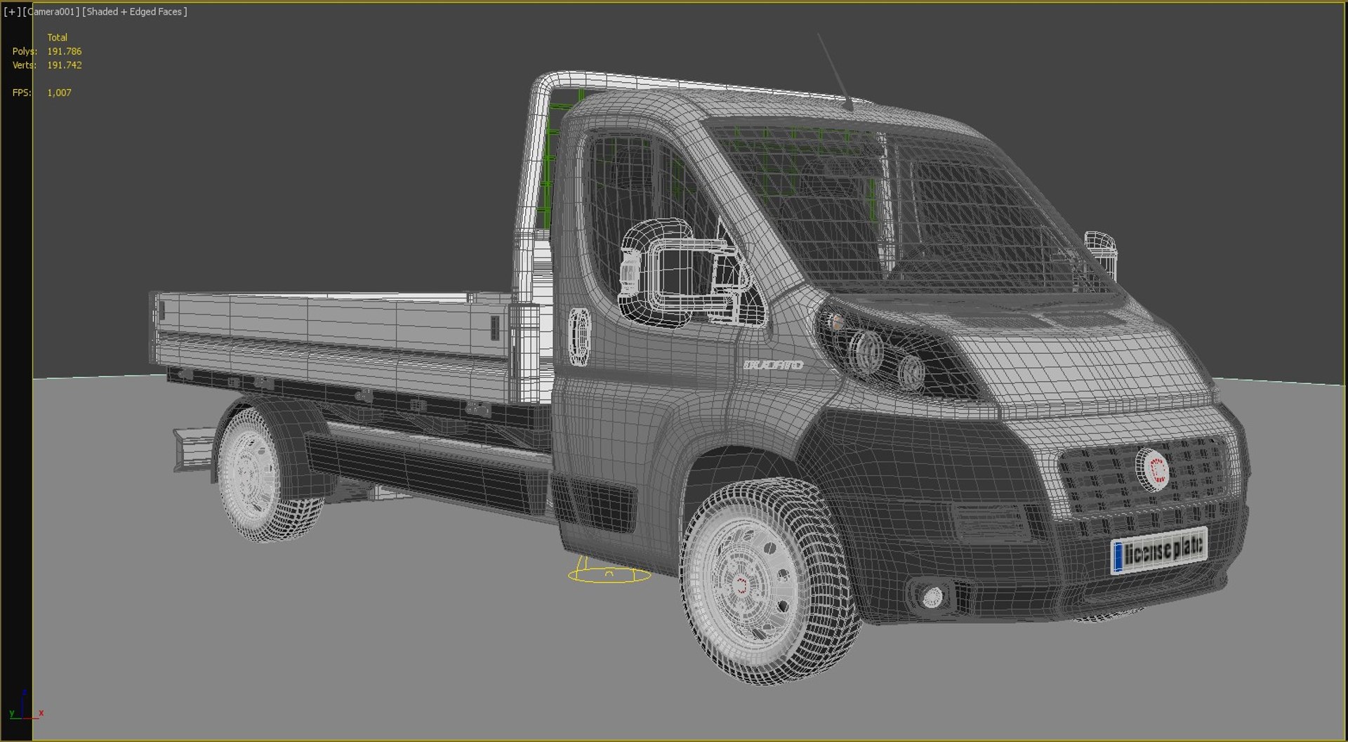Open the [+] viewport general menu
1348x742 pixels.
pyautogui.click(x=12, y=12)
